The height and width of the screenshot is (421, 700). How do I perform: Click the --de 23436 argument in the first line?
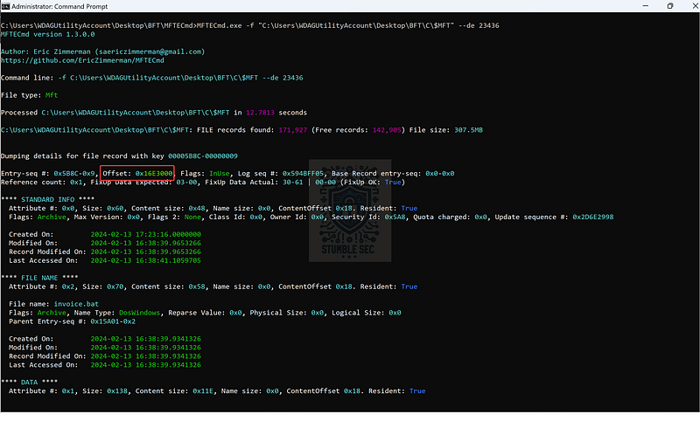479,25
